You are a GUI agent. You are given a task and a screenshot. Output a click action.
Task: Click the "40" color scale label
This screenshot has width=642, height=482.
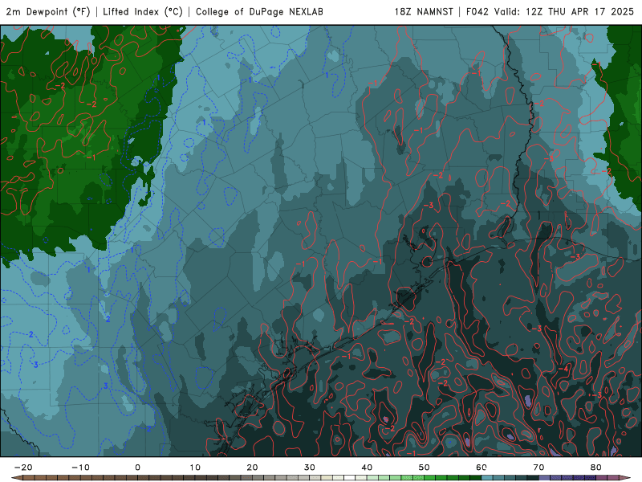pos(367,468)
